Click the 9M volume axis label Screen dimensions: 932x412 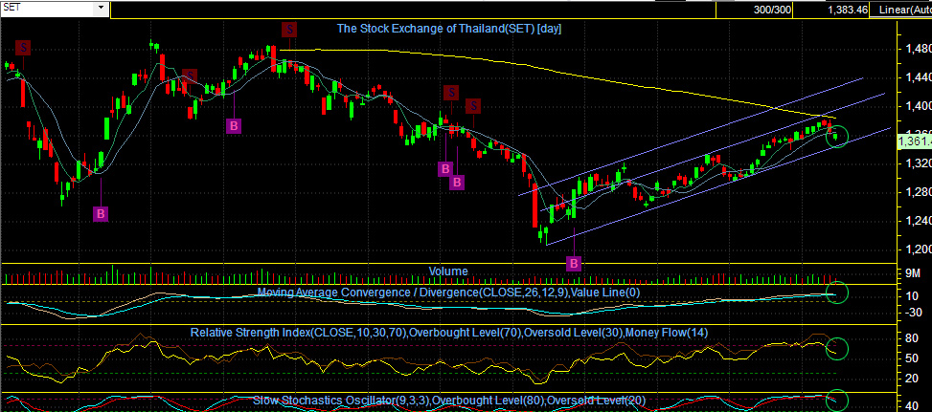(914, 273)
